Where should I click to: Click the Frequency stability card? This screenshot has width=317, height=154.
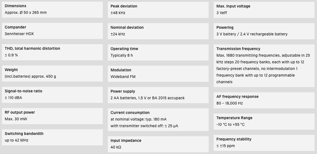pos(264,142)
